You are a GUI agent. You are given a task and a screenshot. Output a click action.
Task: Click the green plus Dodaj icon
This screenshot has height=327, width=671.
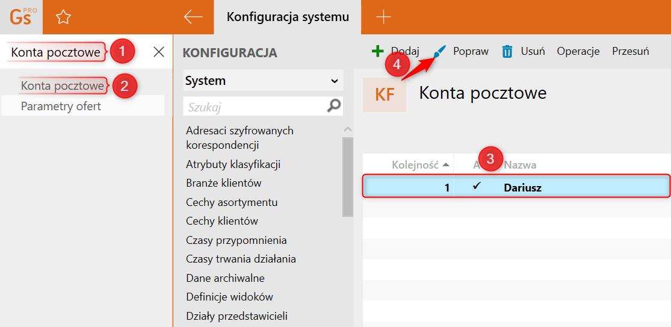[x=377, y=51]
